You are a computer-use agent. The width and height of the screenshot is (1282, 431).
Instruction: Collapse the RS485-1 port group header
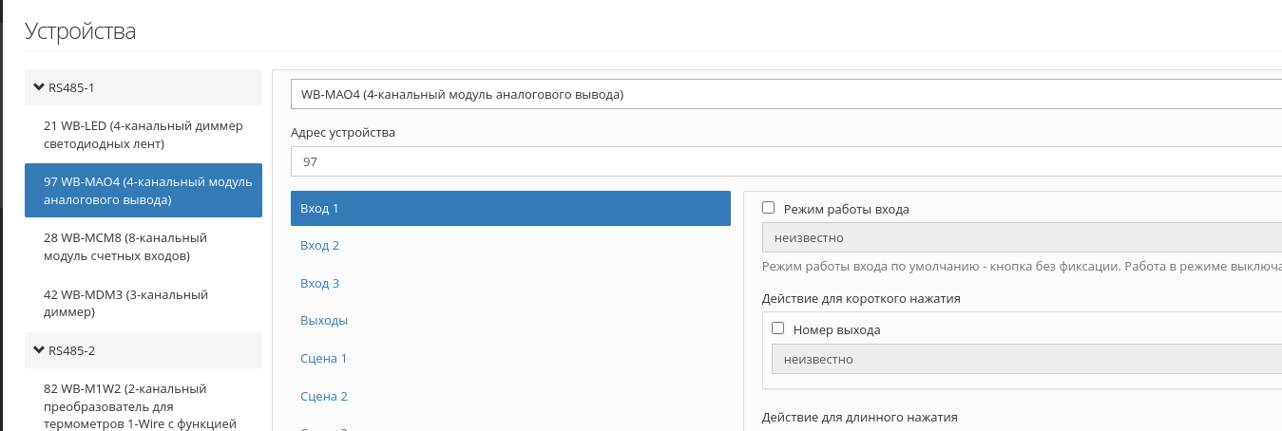click(x=144, y=86)
